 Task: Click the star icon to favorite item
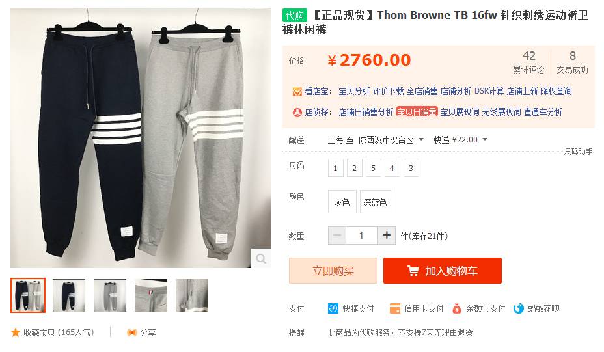pos(16,332)
